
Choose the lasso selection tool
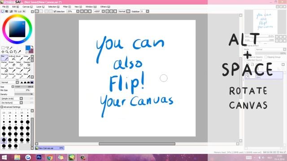coord(7,48)
